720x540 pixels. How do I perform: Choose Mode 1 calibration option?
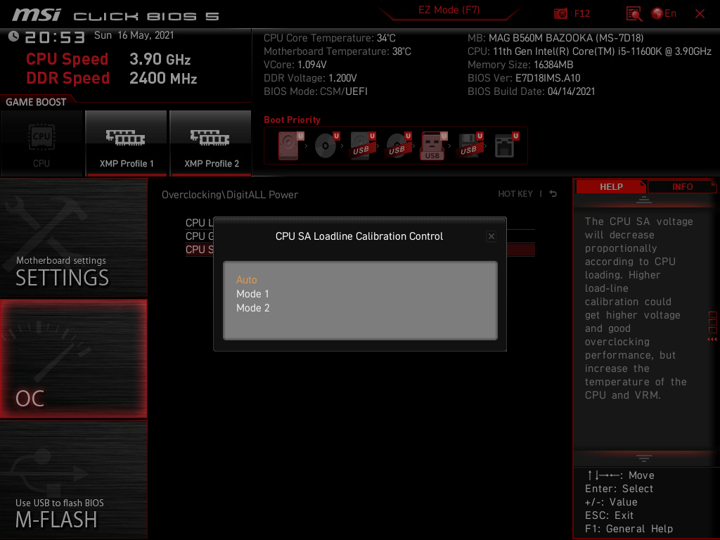(252, 294)
